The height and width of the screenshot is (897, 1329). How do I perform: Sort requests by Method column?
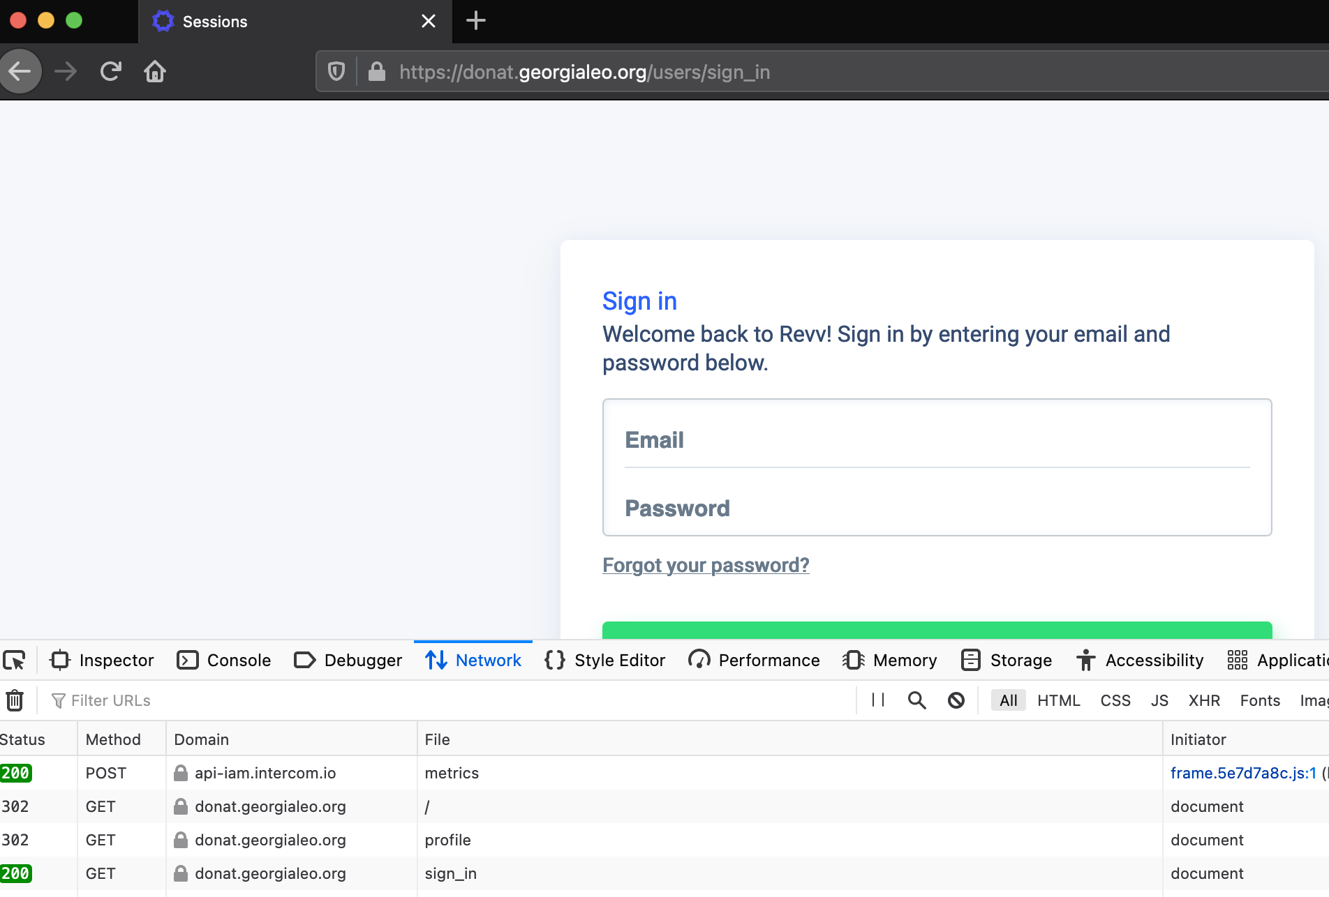point(121,739)
